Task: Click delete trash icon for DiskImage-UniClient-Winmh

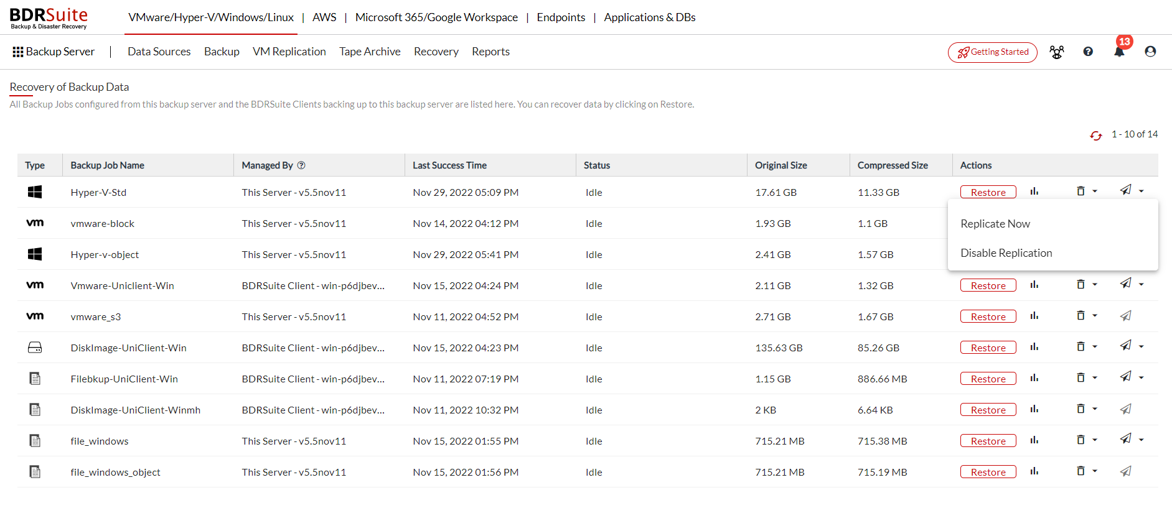Action: (1081, 409)
